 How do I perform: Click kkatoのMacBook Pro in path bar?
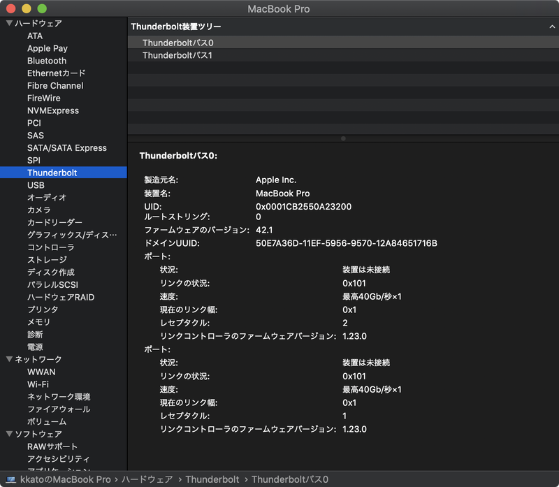65,479
